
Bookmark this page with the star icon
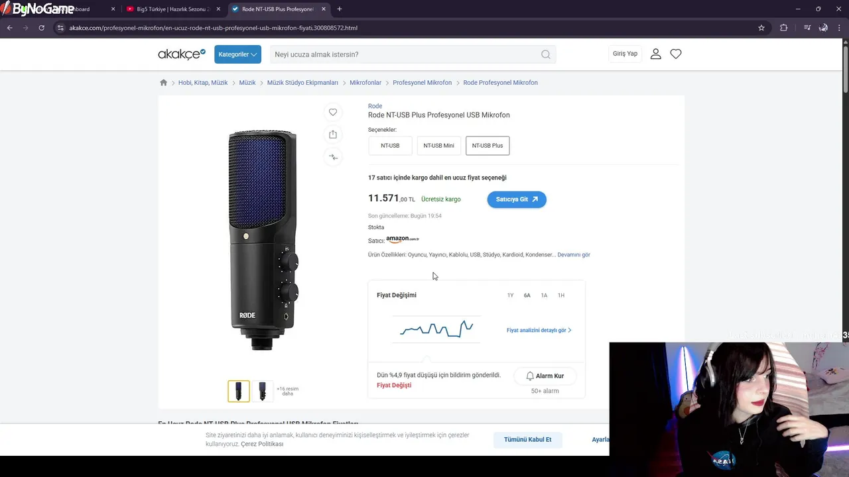point(761,28)
